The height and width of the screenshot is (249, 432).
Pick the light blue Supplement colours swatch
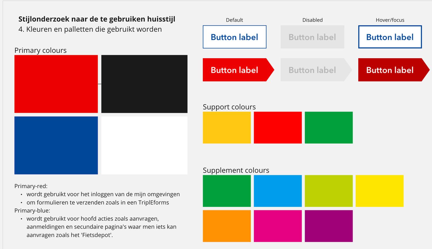[278, 191]
